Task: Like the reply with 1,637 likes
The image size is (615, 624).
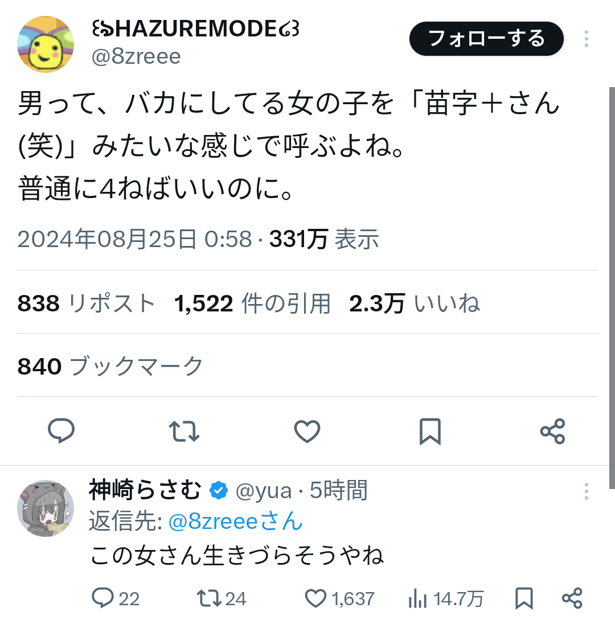Action: click(x=339, y=598)
